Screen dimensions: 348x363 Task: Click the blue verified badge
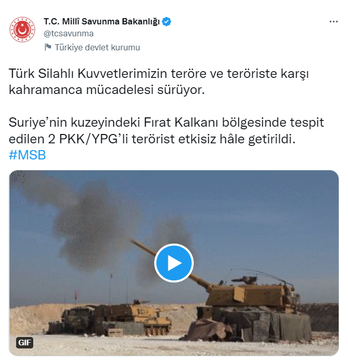click(167, 21)
